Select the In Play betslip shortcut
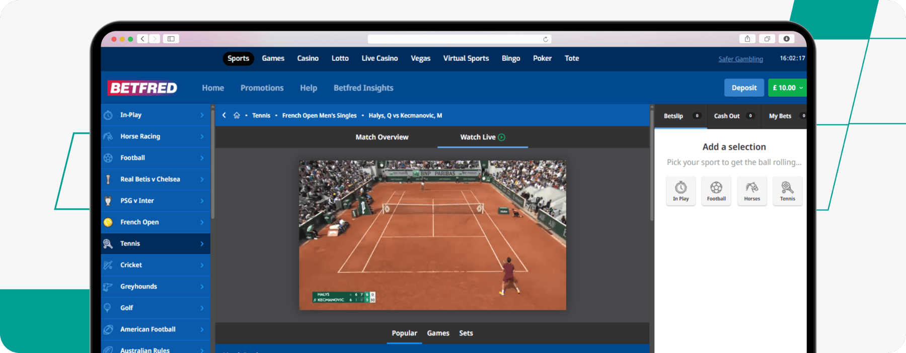Image resolution: width=906 pixels, height=353 pixels. coord(681,191)
